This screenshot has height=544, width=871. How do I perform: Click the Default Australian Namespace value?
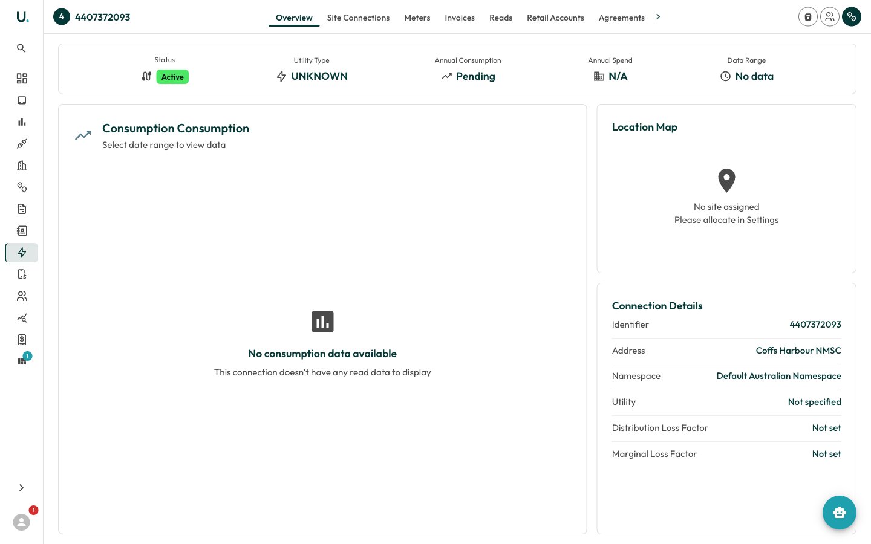click(x=779, y=376)
